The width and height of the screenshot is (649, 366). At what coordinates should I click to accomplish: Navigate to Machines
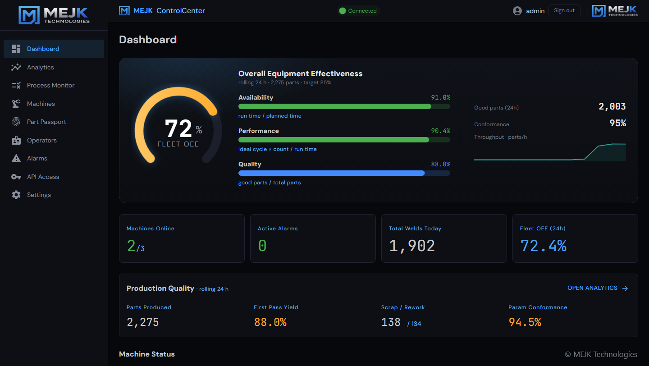pos(54,104)
